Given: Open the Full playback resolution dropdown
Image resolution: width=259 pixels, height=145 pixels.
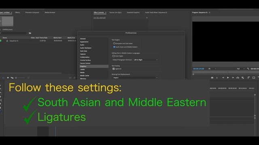Looking at the screenshot, I should 241,69.
